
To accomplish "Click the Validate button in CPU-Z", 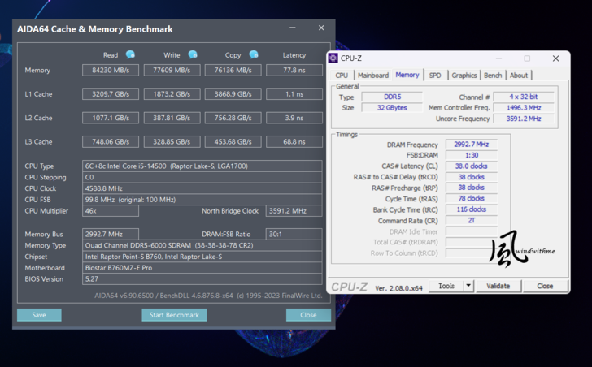I will pyautogui.click(x=498, y=286).
